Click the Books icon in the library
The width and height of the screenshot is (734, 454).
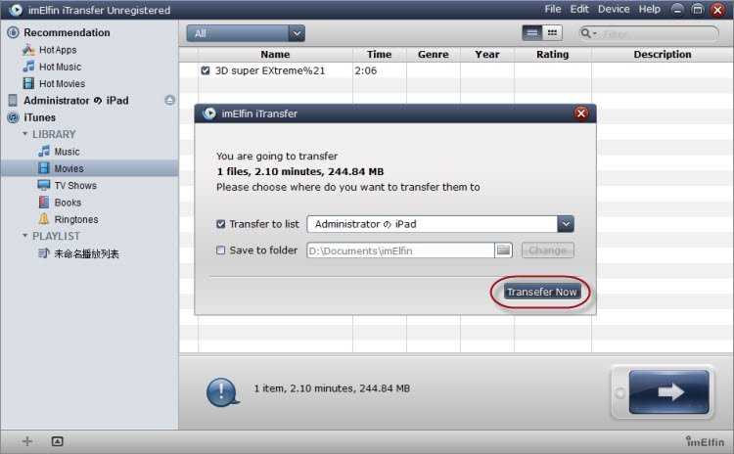[43, 203]
